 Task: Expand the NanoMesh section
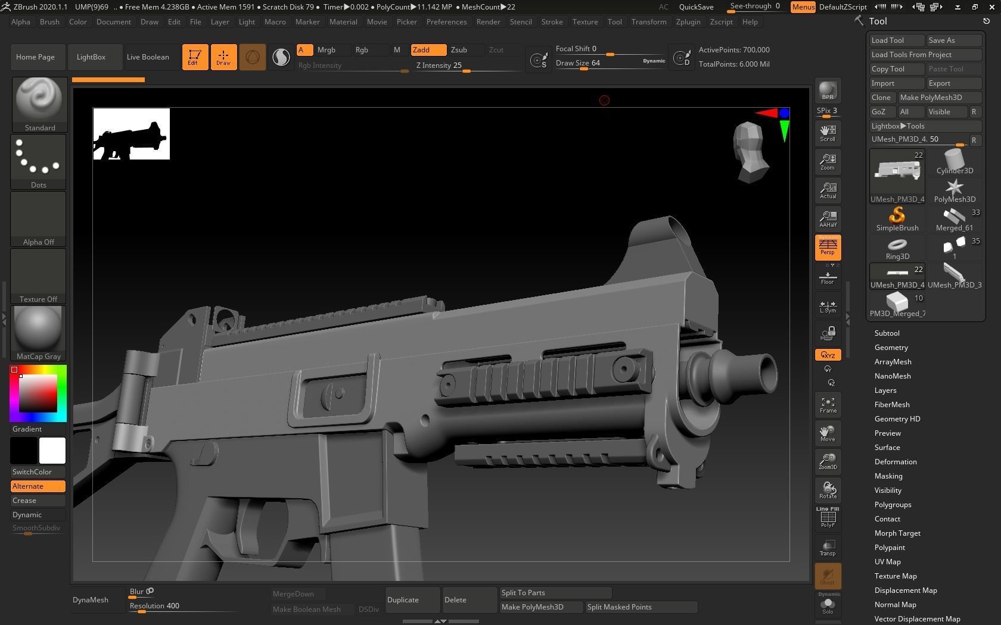pyautogui.click(x=892, y=376)
